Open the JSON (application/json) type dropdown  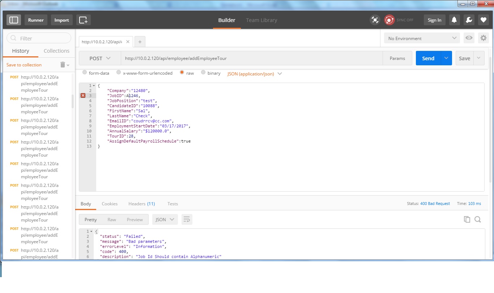255,74
